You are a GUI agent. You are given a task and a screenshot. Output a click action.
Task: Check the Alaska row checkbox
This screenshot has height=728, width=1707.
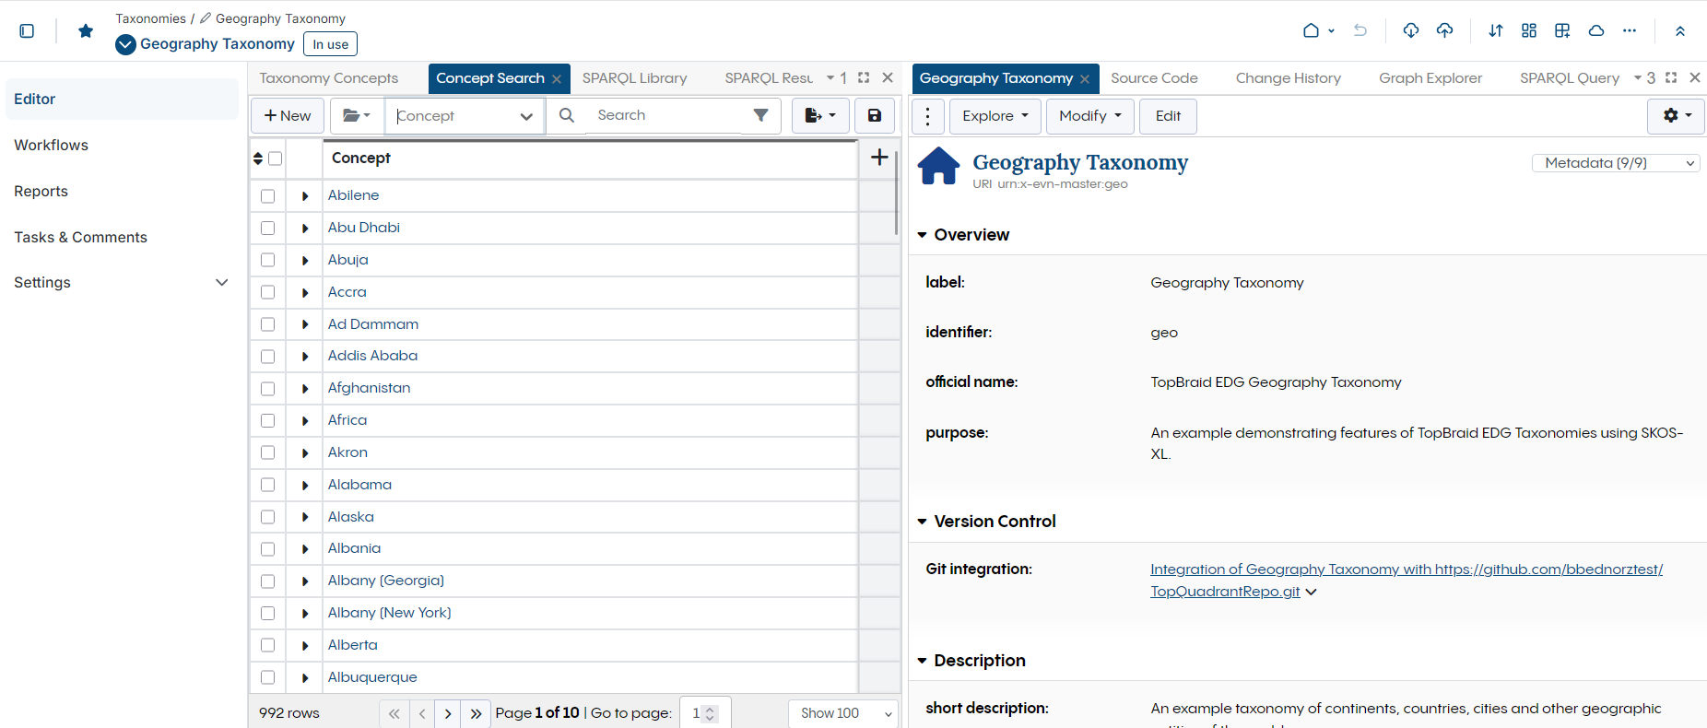click(267, 517)
